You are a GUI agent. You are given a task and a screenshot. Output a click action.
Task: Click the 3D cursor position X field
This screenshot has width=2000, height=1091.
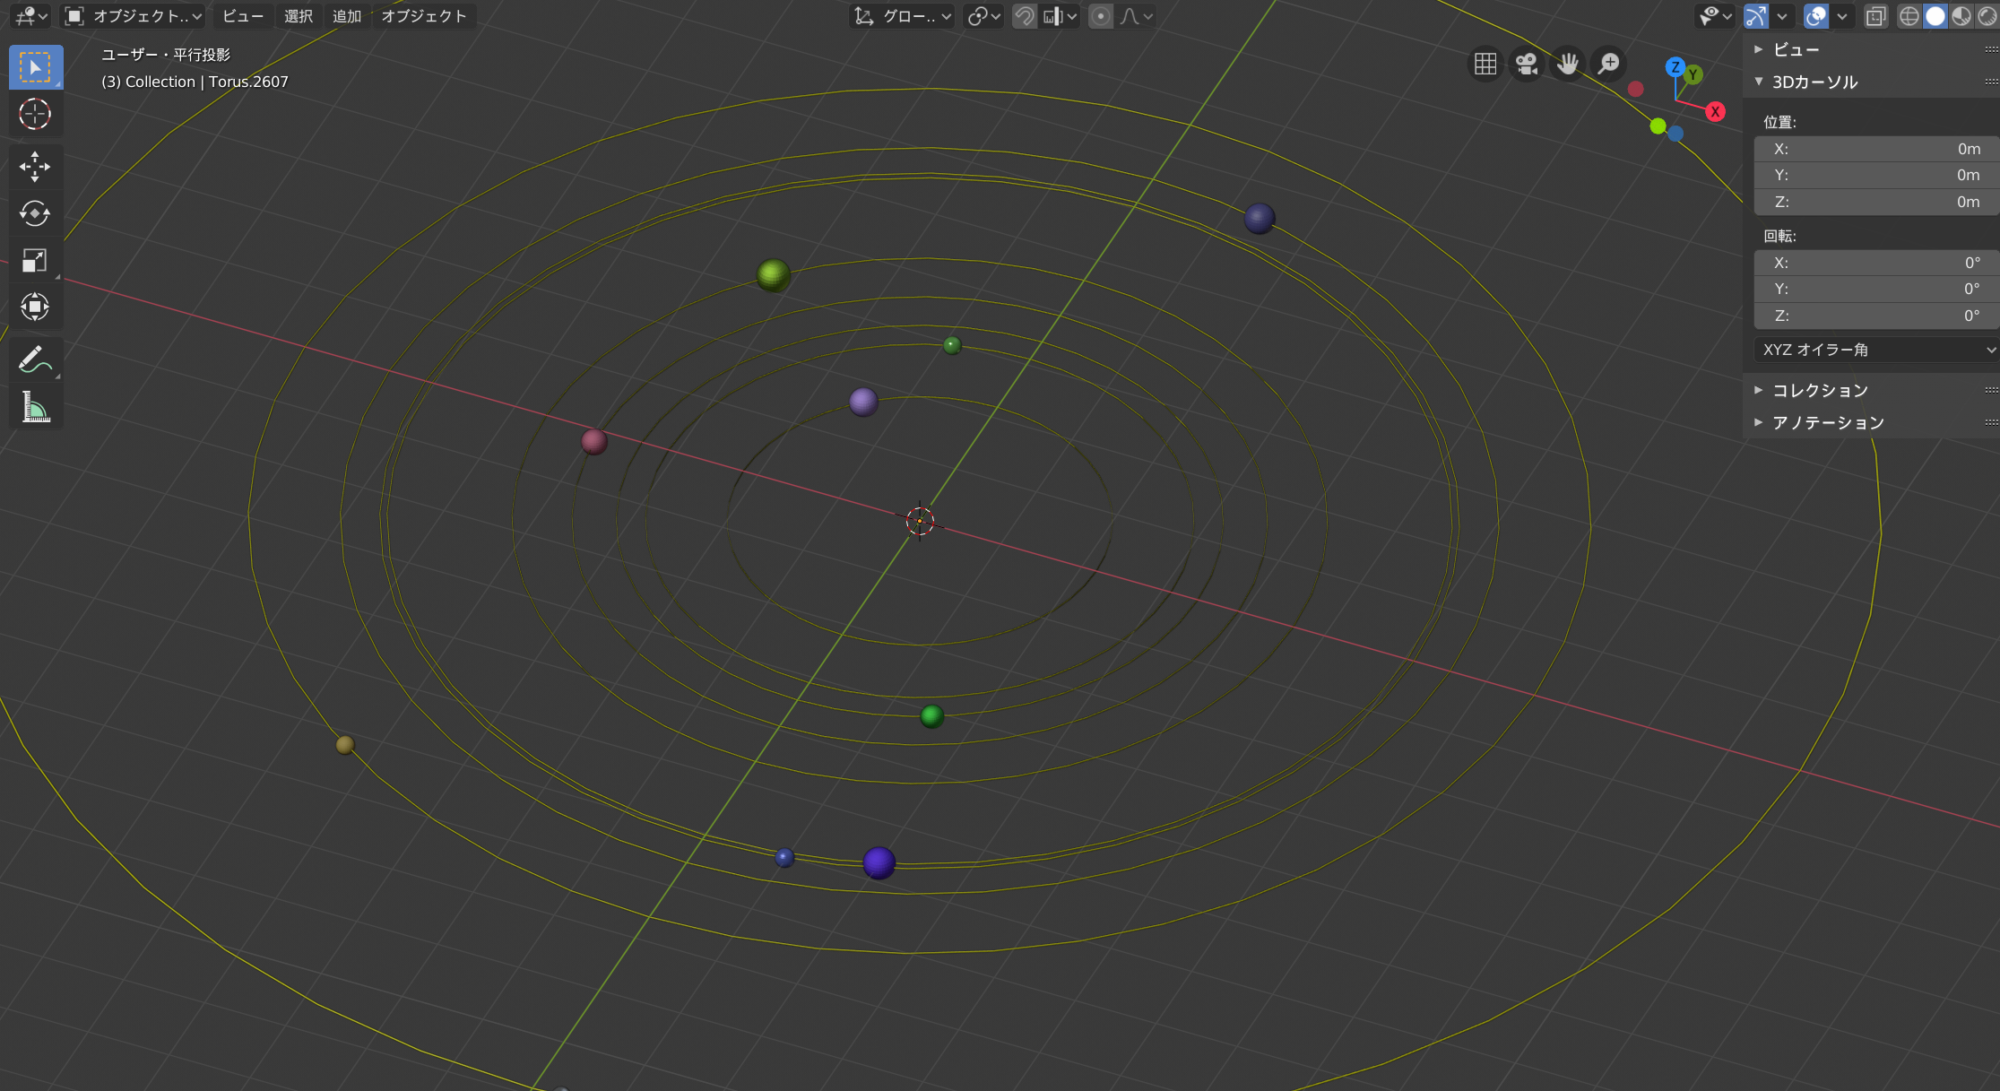click(x=1875, y=149)
